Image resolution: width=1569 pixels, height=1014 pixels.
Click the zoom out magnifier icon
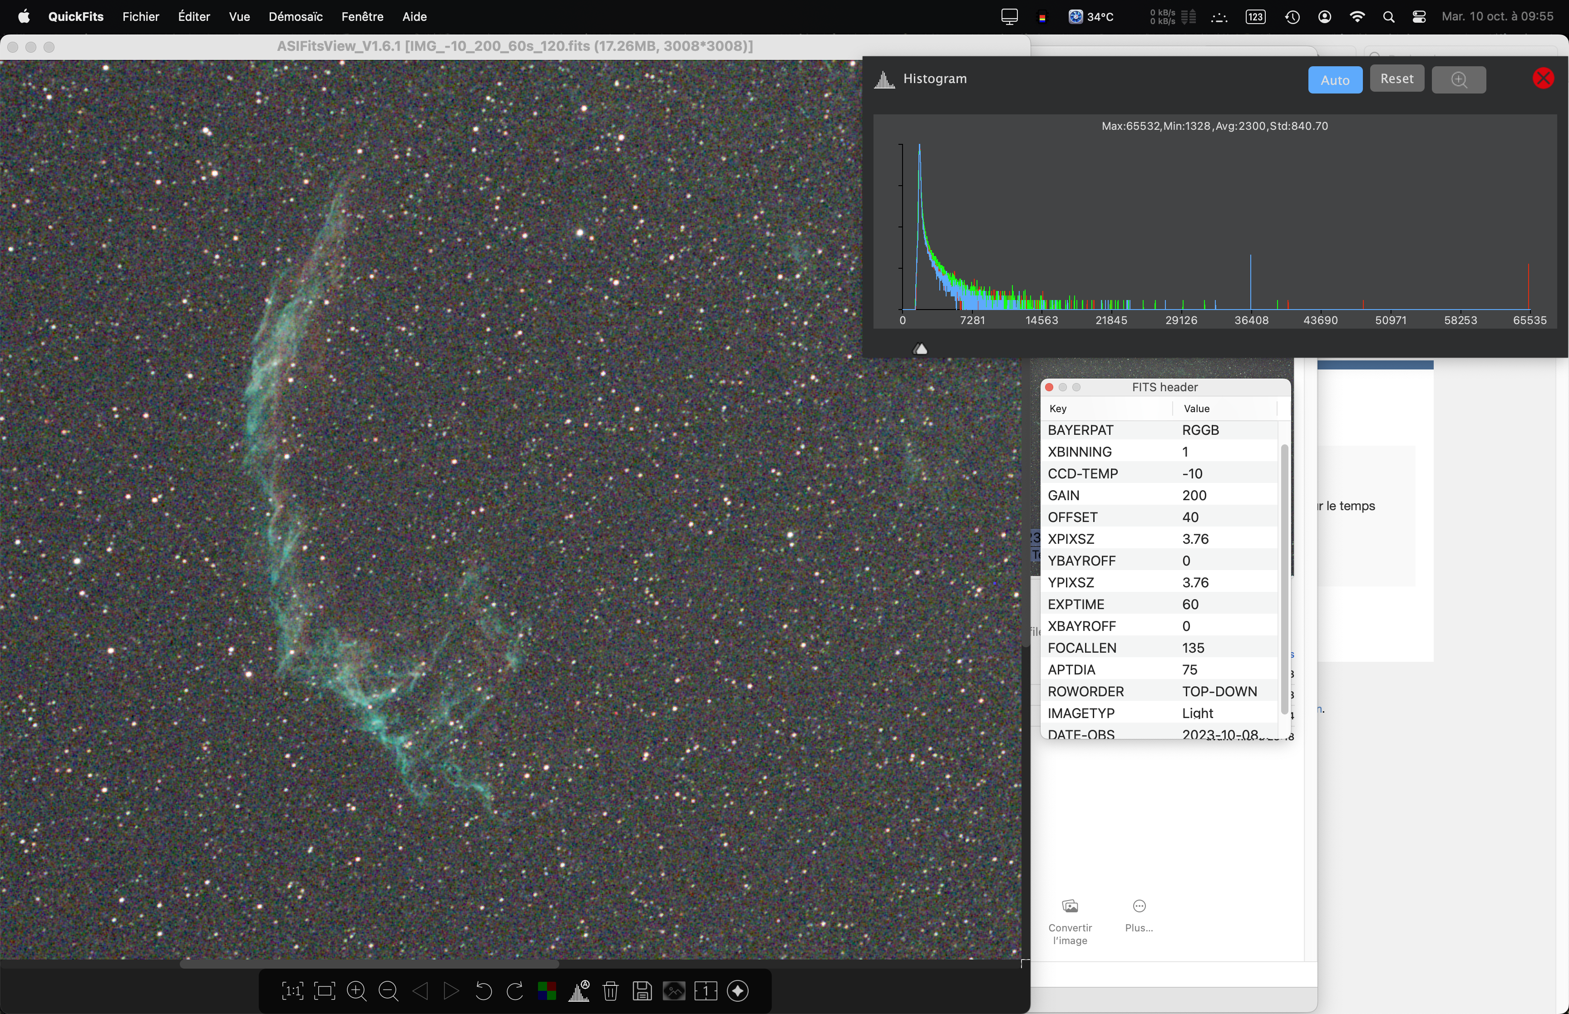click(x=389, y=990)
